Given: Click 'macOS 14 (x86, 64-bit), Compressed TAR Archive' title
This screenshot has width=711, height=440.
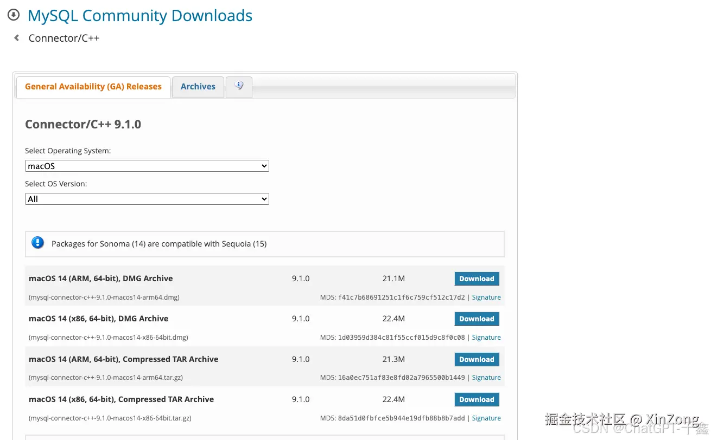Looking at the screenshot, I should (122, 399).
